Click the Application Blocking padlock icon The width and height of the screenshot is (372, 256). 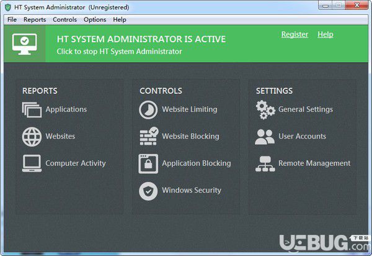click(148, 164)
